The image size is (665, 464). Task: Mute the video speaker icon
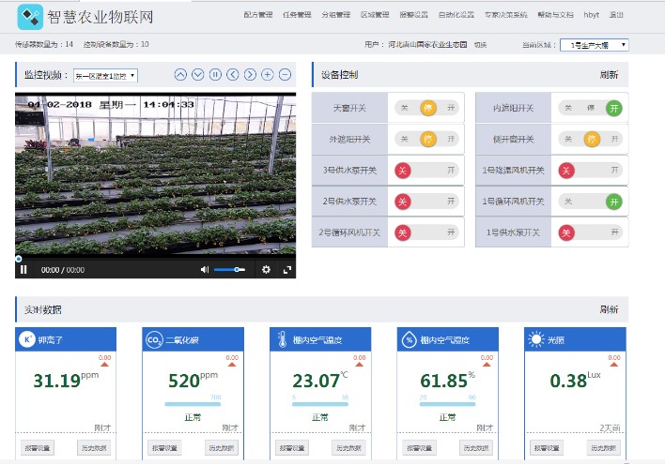point(205,270)
